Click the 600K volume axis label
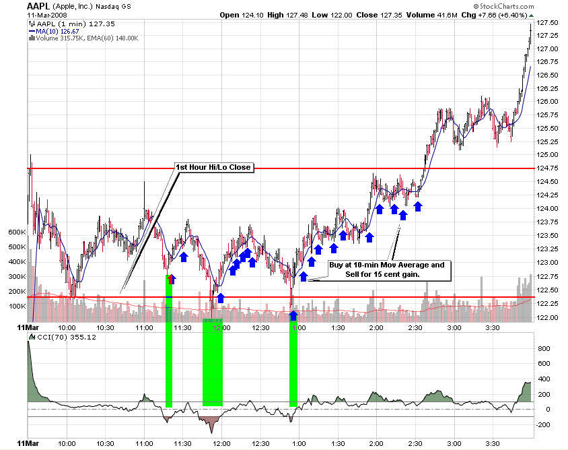 point(17,232)
